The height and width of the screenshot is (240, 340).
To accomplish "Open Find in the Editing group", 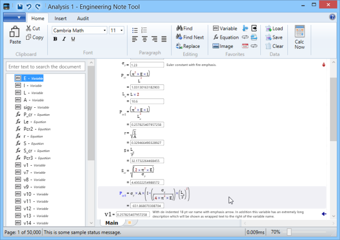I will [x=184, y=28].
